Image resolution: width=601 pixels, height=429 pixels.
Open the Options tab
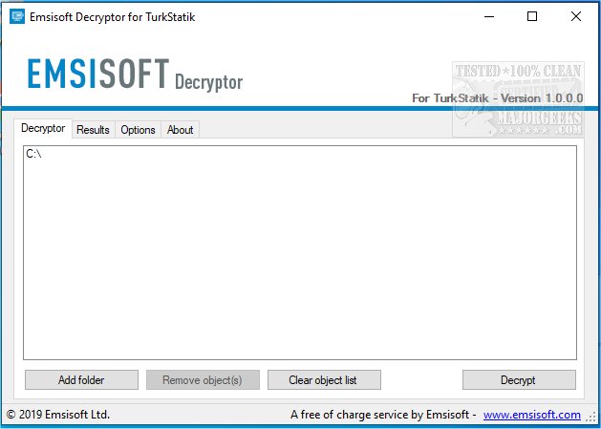(138, 130)
